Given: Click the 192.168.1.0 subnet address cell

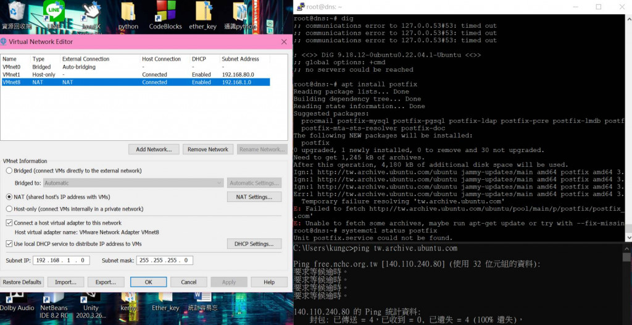Looking at the screenshot, I should point(237,82).
